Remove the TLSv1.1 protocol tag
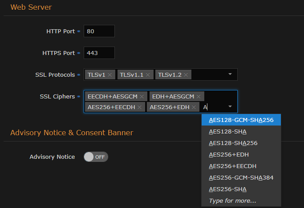The image size is (304, 208). [148, 75]
